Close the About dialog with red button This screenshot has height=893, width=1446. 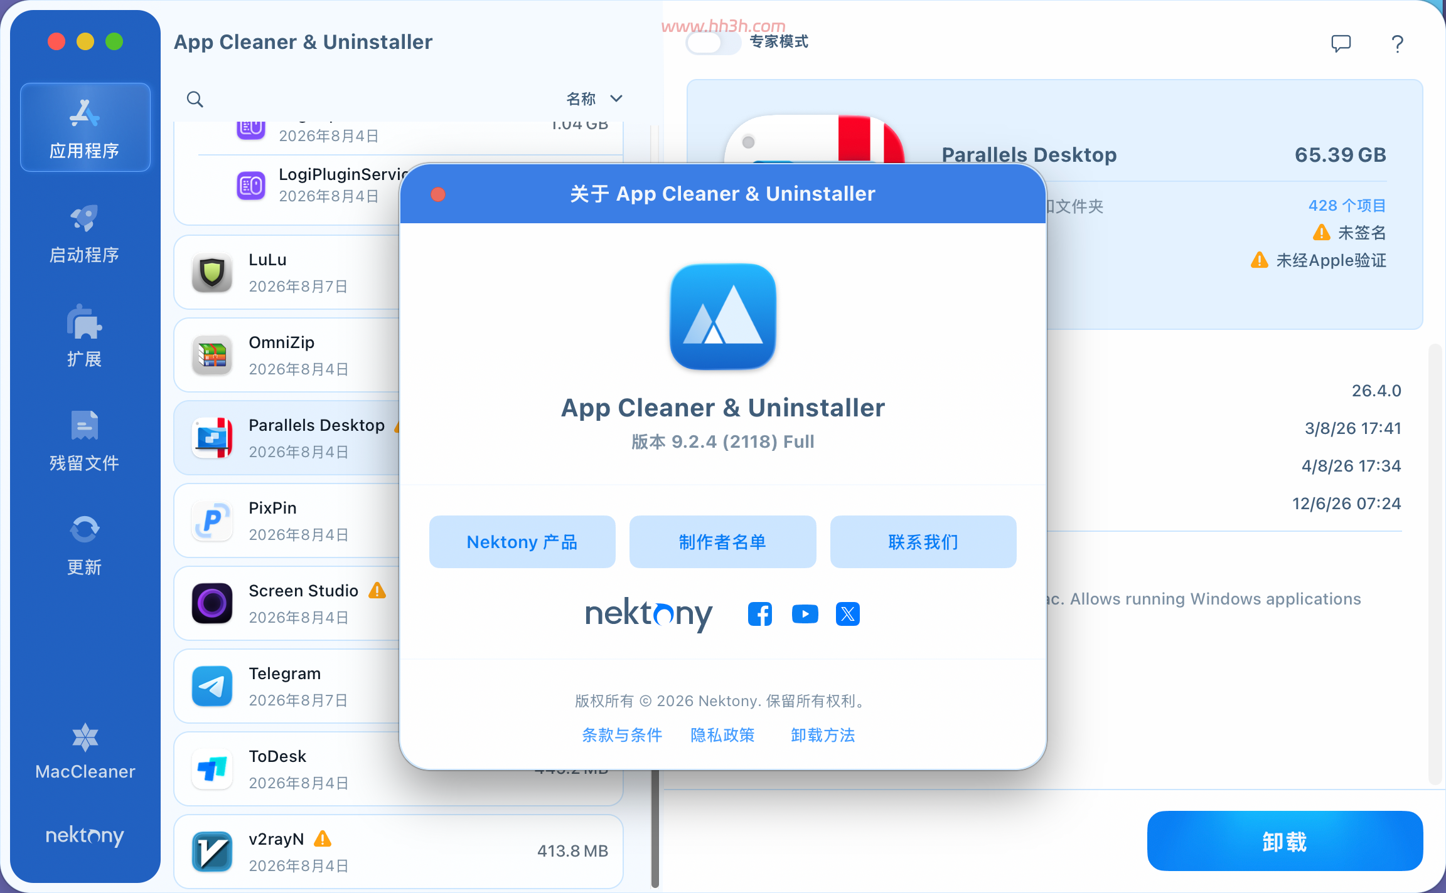(438, 194)
